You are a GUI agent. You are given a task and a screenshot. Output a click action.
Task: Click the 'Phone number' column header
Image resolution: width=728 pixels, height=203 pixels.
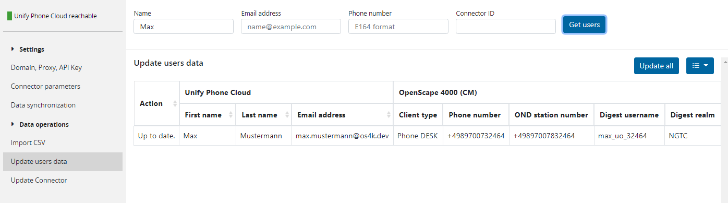[x=476, y=115]
